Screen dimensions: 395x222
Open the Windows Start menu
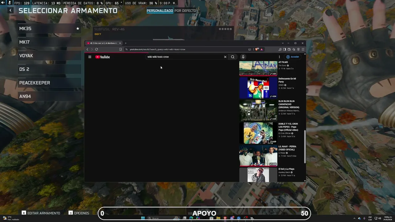click(143, 218)
